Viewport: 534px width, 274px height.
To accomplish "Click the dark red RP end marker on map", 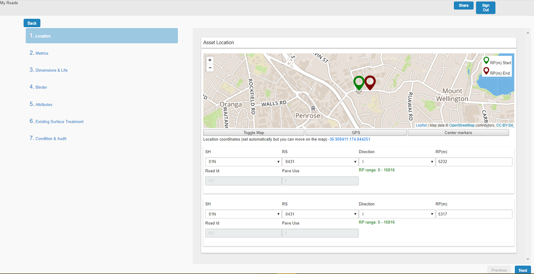I will tap(370, 82).
